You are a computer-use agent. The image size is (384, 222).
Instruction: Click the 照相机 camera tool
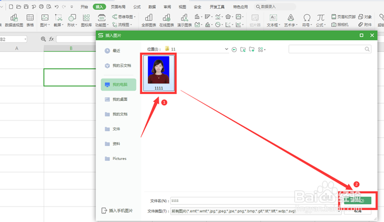pyautogui.click(x=339, y=25)
